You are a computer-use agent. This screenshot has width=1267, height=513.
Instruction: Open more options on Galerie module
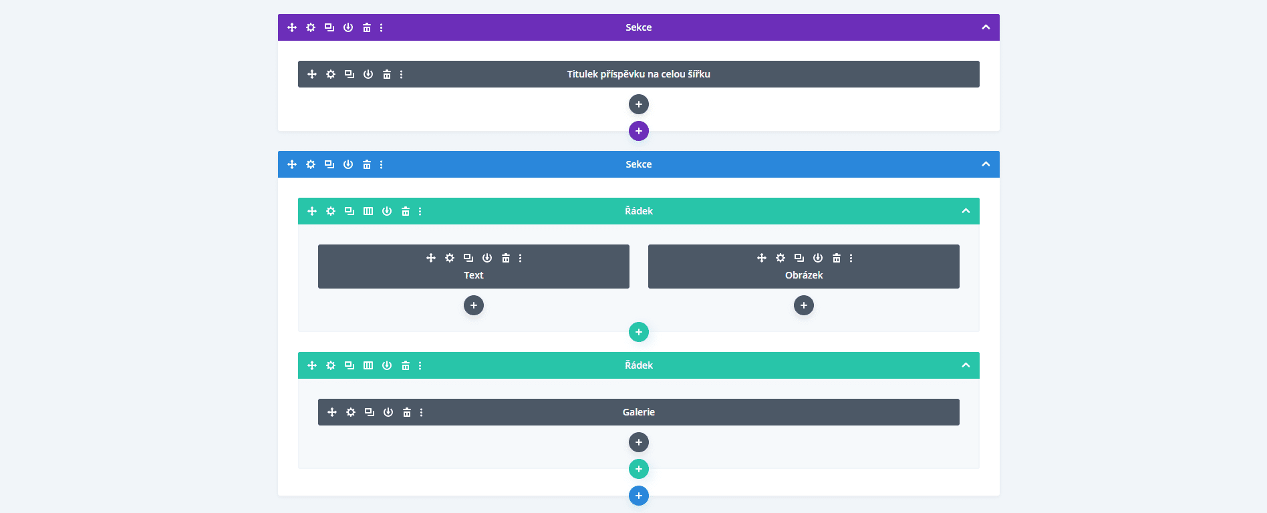click(x=422, y=412)
